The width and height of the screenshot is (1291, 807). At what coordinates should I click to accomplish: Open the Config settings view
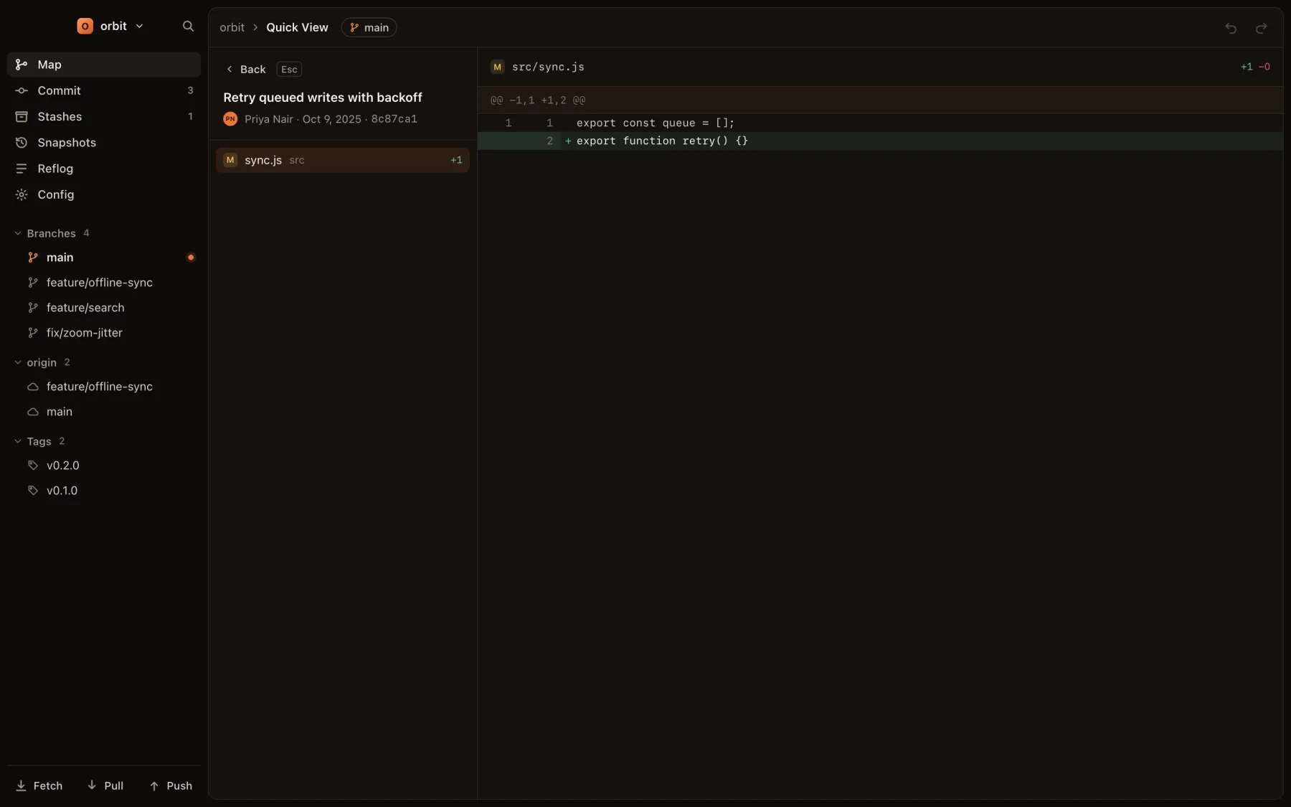click(104, 194)
